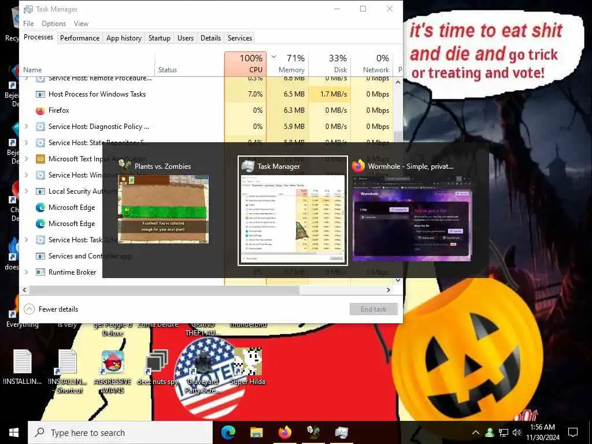Sort processes by Name column header

(88, 64)
